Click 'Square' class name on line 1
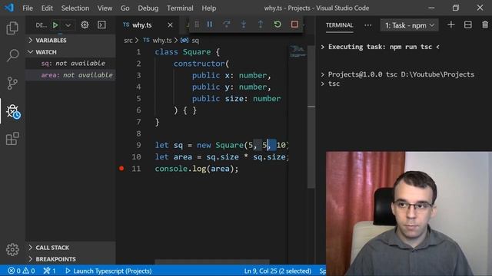The height and width of the screenshot is (276, 492). coord(197,52)
